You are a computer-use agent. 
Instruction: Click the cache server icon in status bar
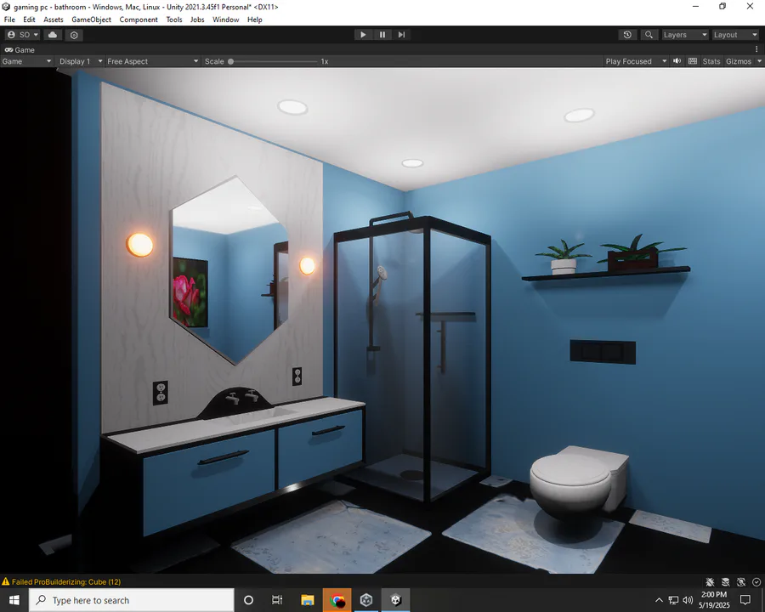[x=726, y=581]
